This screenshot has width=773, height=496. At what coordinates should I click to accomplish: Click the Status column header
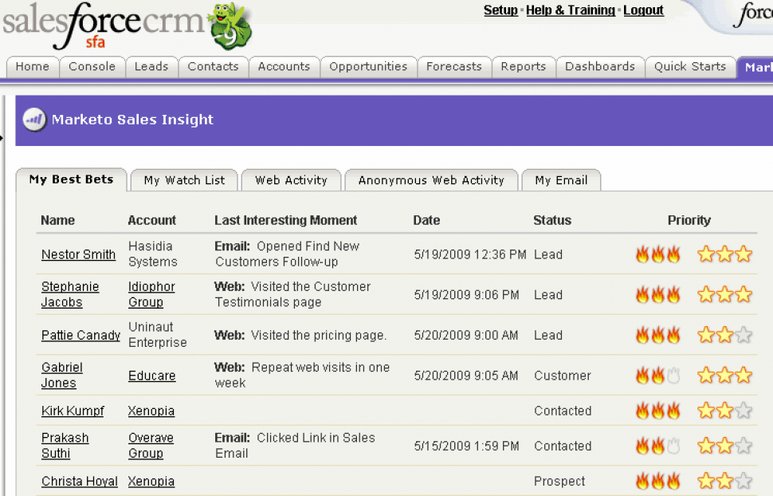pos(552,221)
